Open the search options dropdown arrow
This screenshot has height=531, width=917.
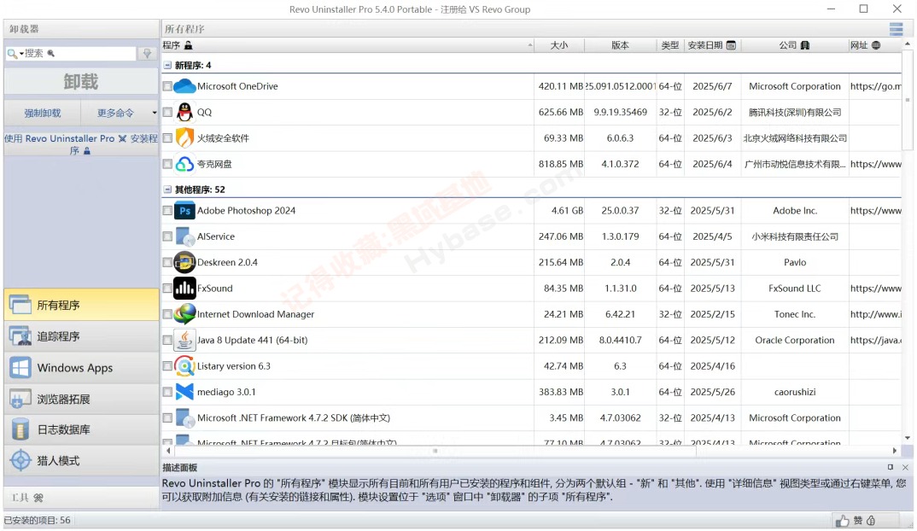coord(21,53)
